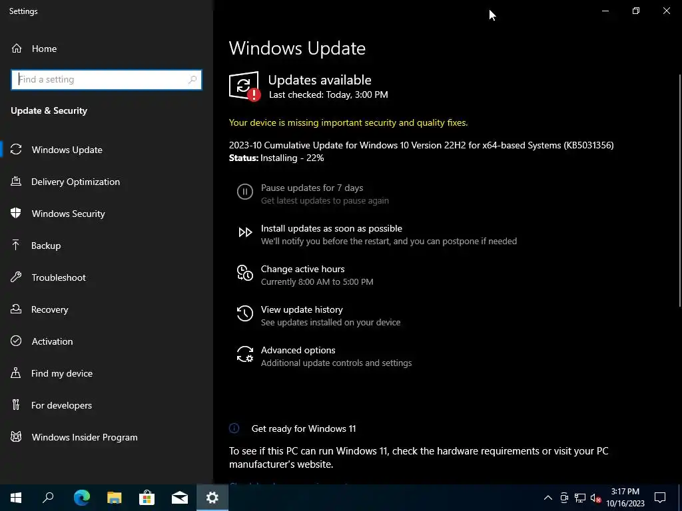Click the Status: Installing - 22% text
The image size is (682, 511).
tap(276, 158)
